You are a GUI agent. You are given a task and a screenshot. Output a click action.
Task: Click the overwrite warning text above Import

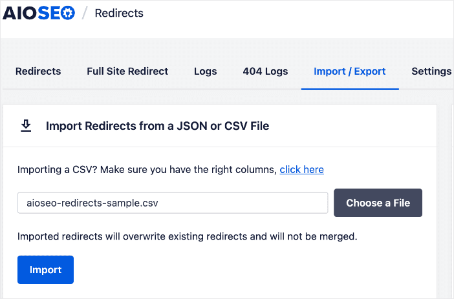(187, 236)
